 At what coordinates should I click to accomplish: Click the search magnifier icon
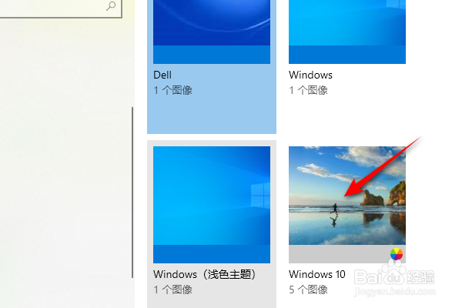tap(111, 6)
